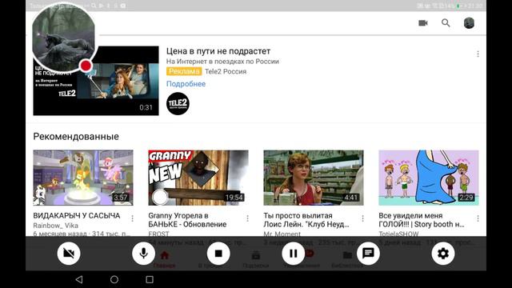Open the account avatar at top right
The image size is (512, 288).
pyautogui.click(x=469, y=23)
